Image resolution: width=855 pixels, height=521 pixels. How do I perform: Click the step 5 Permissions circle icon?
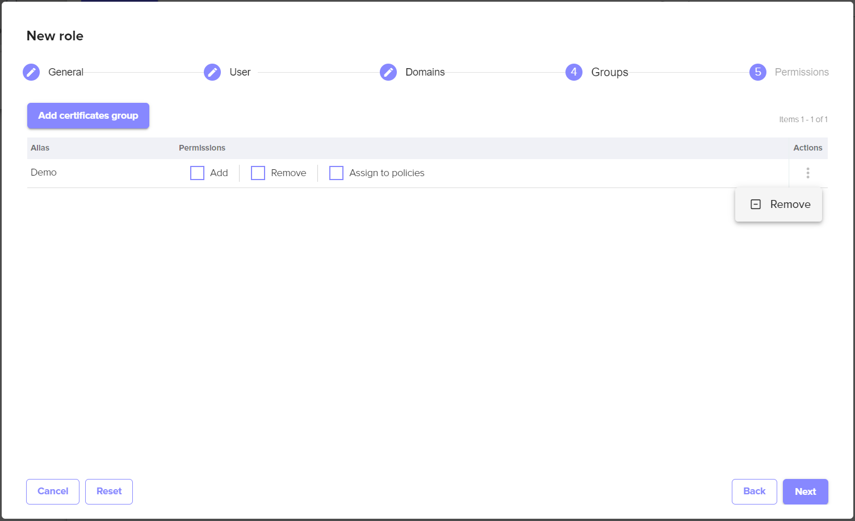pyautogui.click(x=758, y=72)
